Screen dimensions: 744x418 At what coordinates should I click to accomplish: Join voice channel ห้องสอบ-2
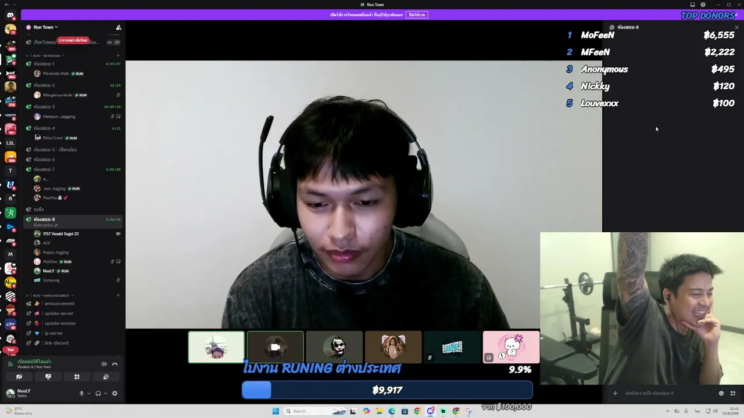click(73, 85)
